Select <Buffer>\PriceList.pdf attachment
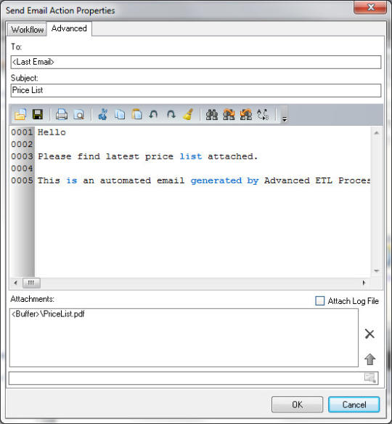Viewport: 392px width, 424px height. click(48, 314)
